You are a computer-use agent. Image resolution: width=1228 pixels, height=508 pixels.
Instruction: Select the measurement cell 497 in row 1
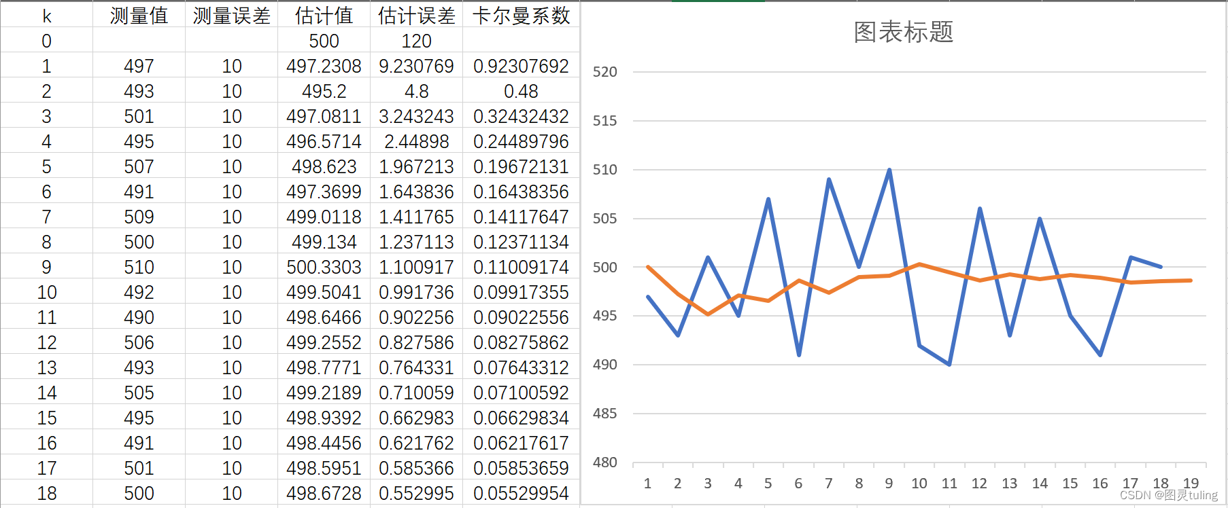pos(139,66)
